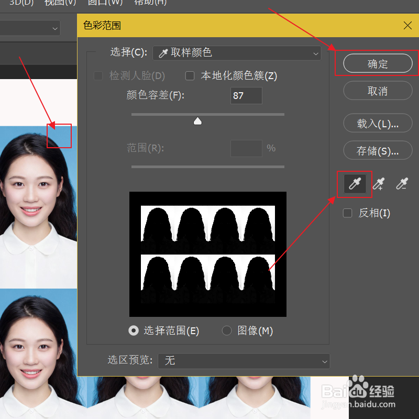Viewport: 419px width, 419px height.
Task: Close the 色彩范围 dialog
Action: tap(407, 26)
